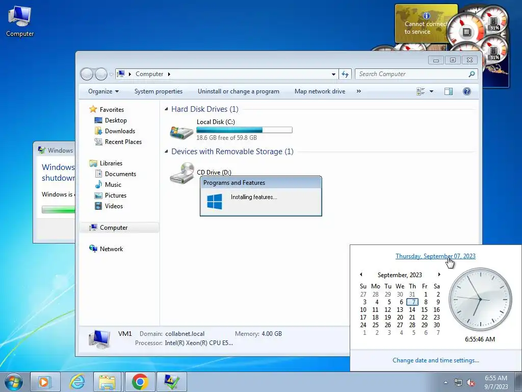Click Thursday, September 07, 2023 link
This screenshot has width=522, height=392.
click(435, 256)
